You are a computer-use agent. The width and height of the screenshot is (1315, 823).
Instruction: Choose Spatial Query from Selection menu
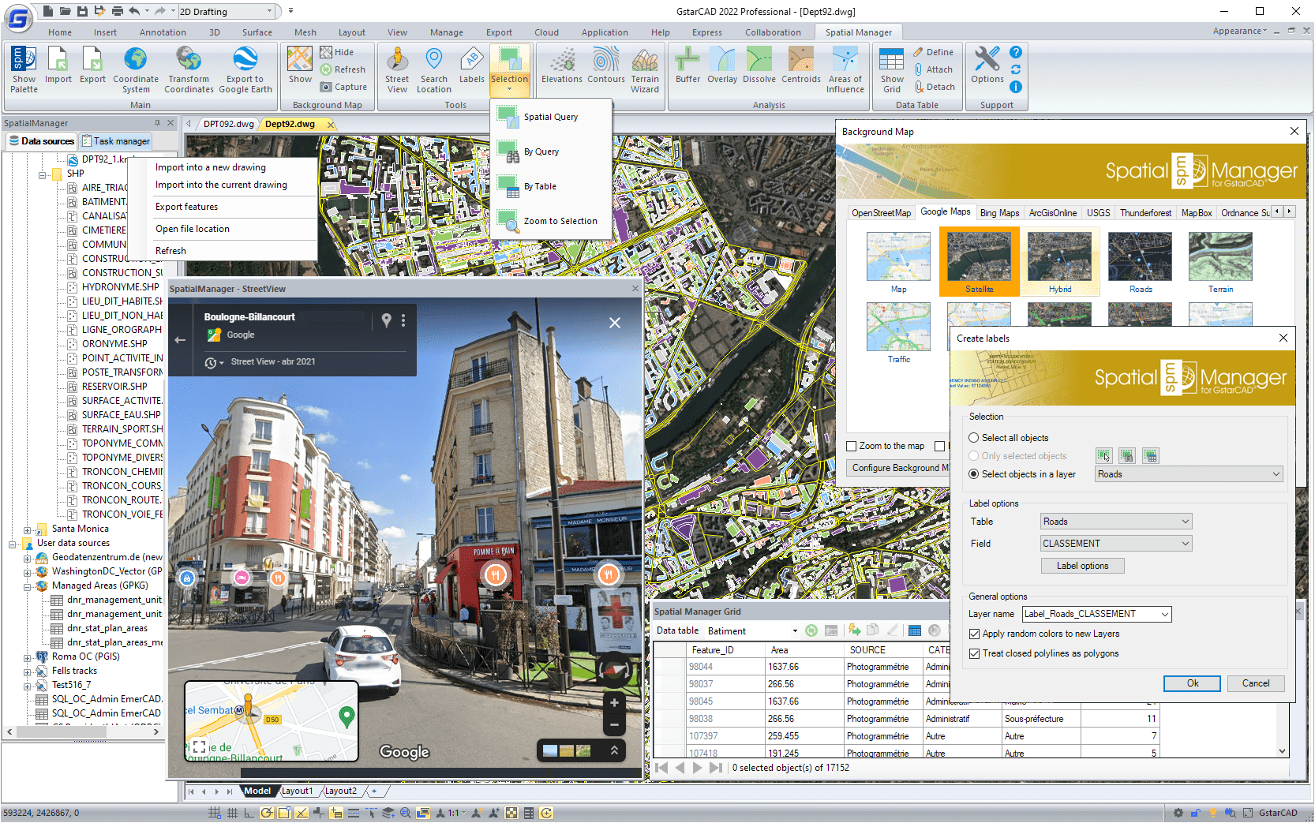point(551,117)
